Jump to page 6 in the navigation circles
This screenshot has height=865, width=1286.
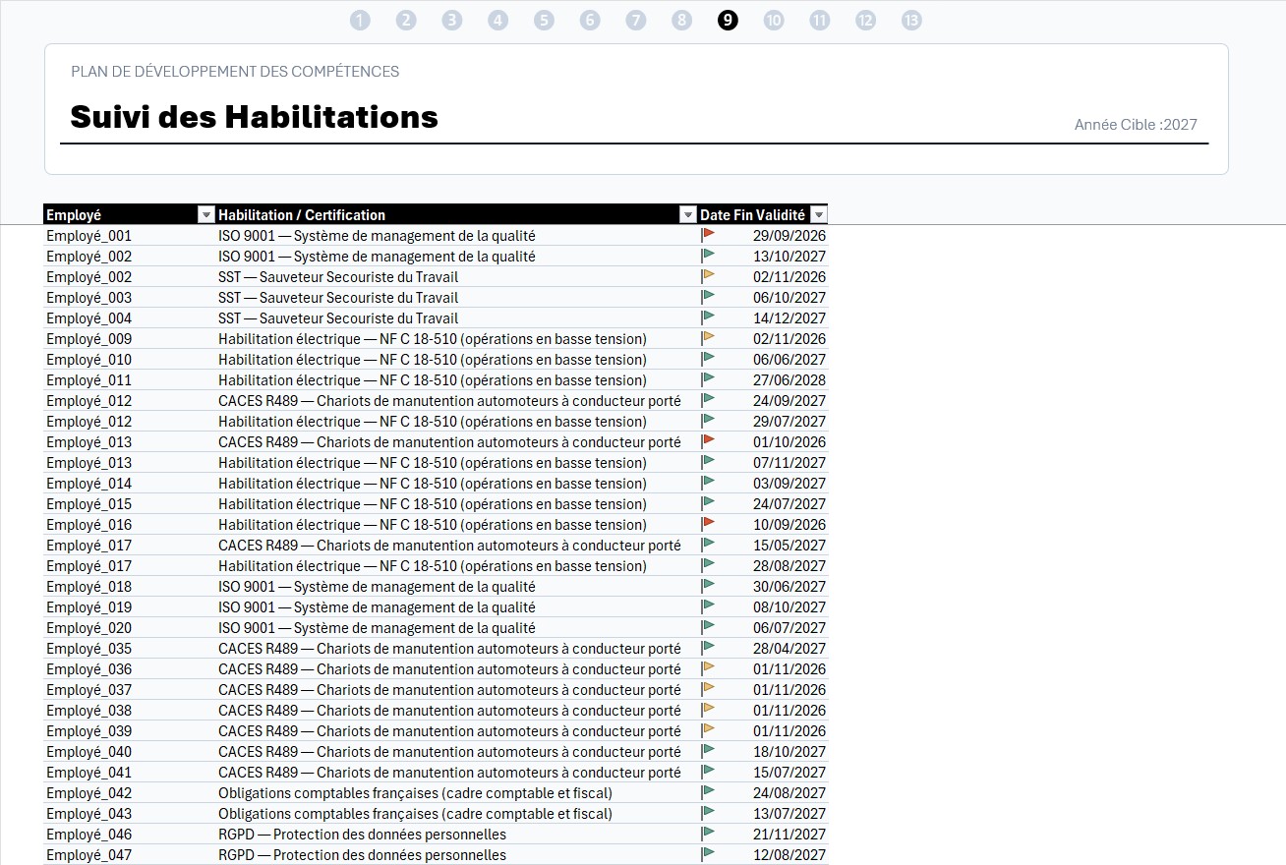pyautogui.click(x=590, y=21)
